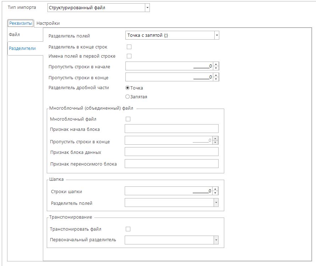Open Шапка section Разделитель полей dropdown
This screenshot has height=266, width=316.
tap(216, 203)
